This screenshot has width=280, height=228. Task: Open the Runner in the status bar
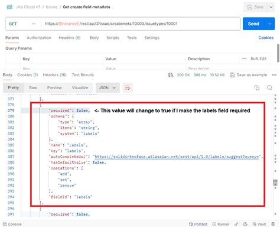pyautogui.click(x=221, y=224)
